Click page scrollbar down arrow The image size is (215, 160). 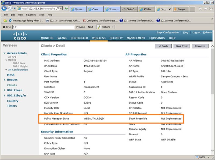pos(212,150)
